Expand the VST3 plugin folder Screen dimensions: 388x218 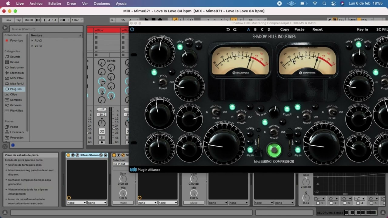(32, 46)
